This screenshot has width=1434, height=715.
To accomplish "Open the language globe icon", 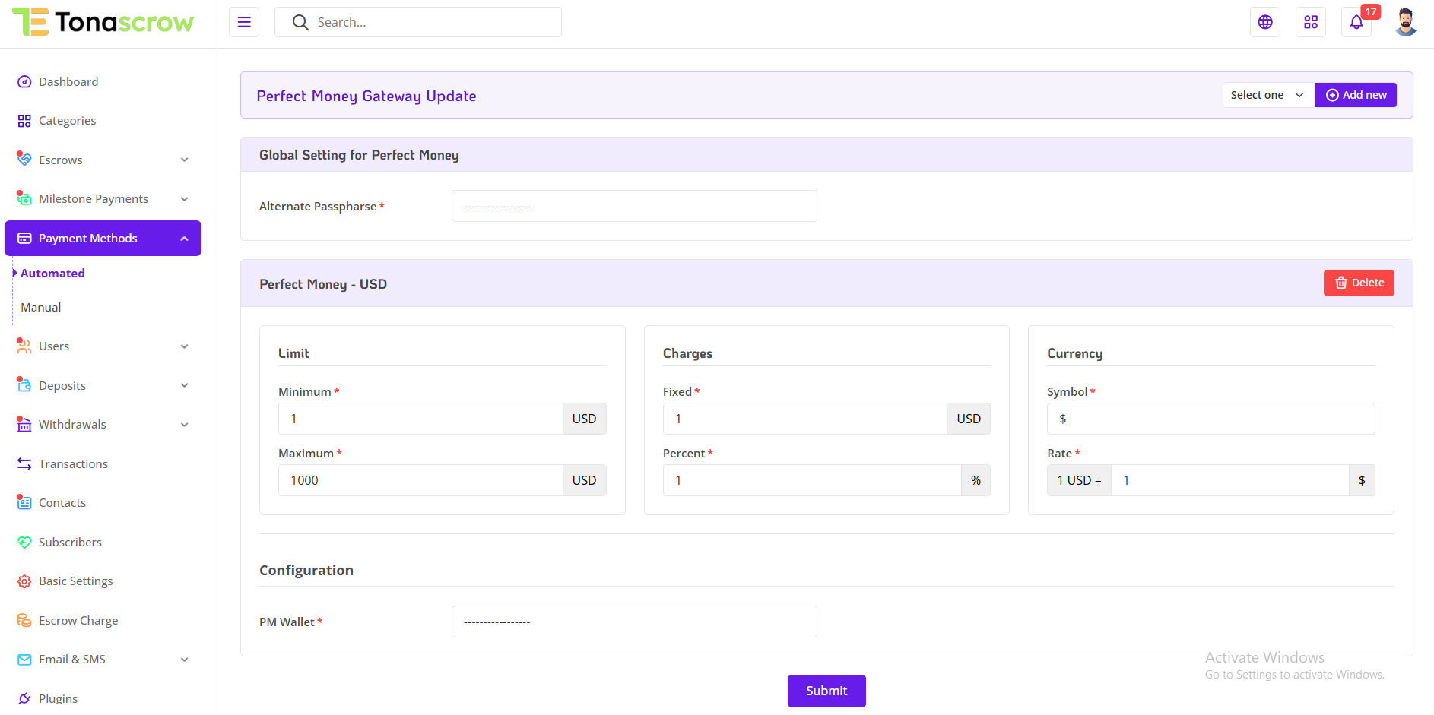I will [1265, 22].
